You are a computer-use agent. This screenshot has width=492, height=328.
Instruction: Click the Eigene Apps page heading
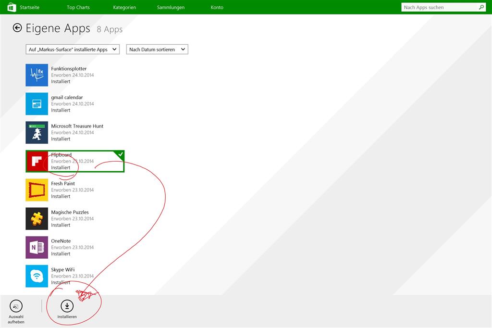pos(58,28)
